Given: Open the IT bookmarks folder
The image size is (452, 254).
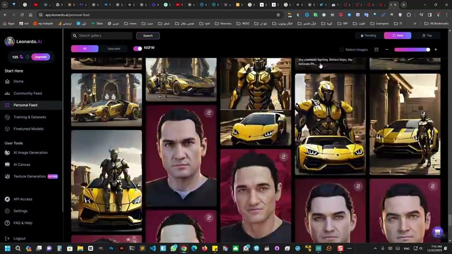Looking at the screenshot, I should (x=398, y=23).
